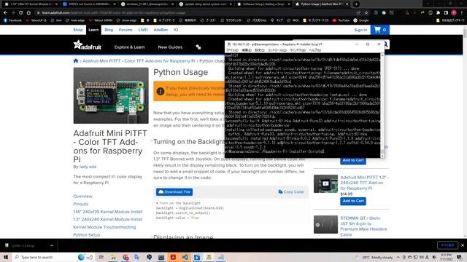Click the Mini PiTFT product photo
The image size is (467, 262).
pyautogui.click(x=111, y=95)
